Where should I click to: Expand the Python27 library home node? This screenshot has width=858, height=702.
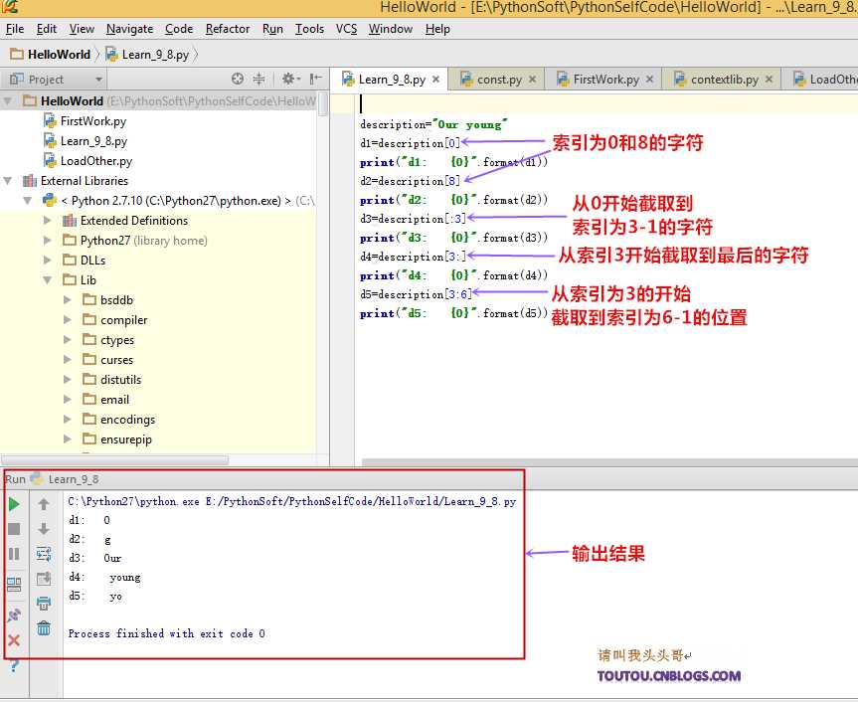coord(47,240)
